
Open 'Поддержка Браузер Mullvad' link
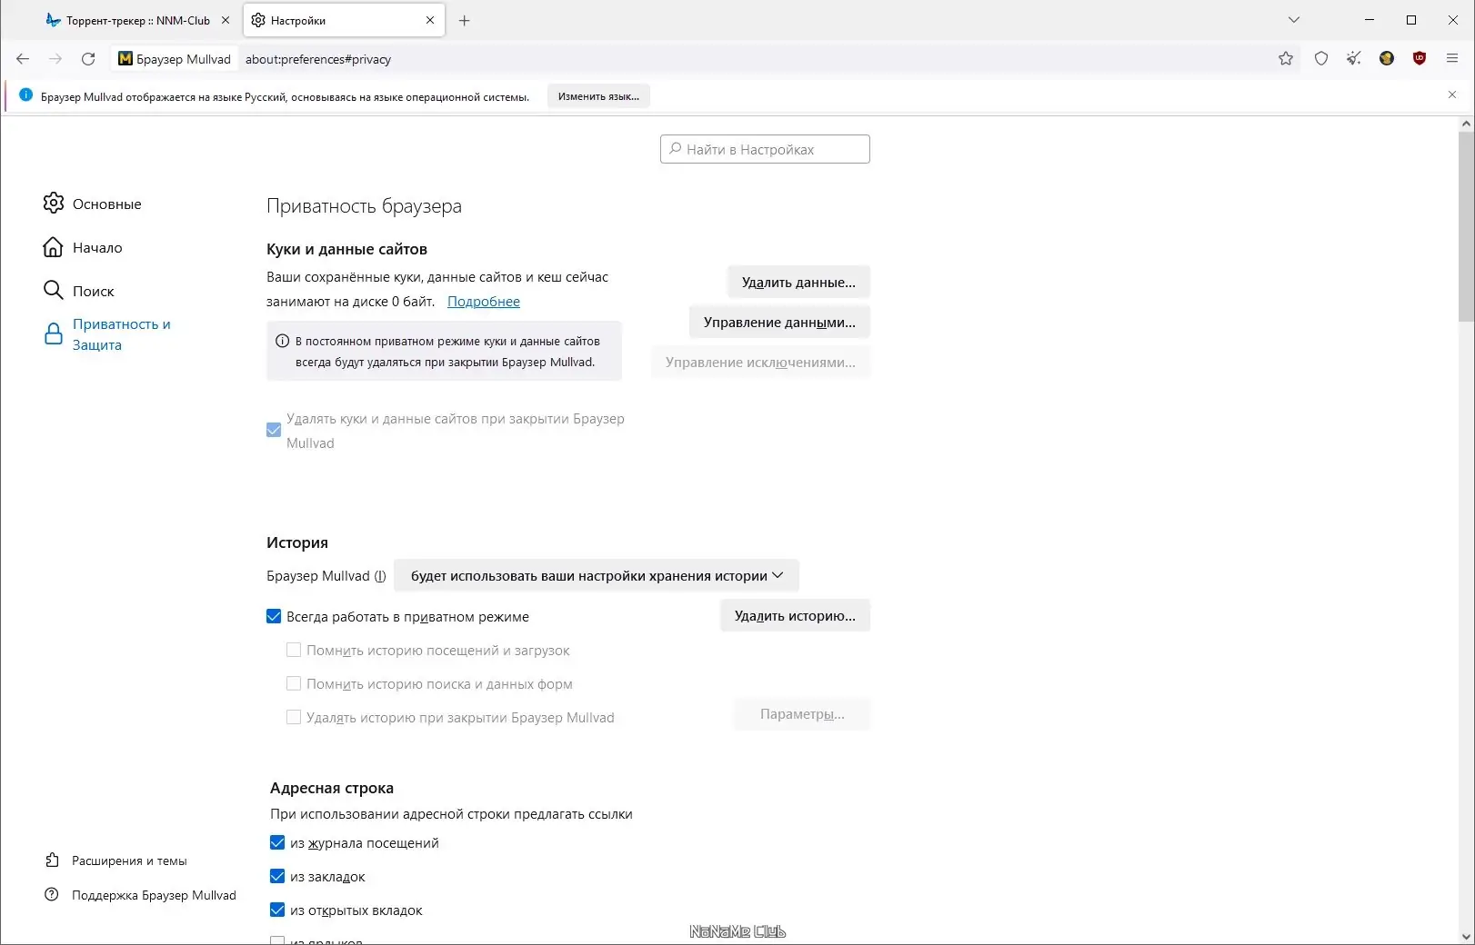tap(154, 895)
